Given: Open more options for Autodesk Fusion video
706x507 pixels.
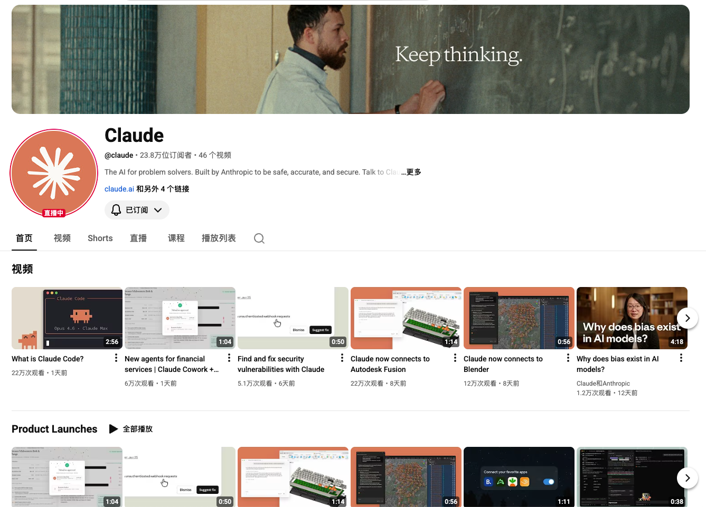Looking at the screenshot, I should pyautogui.click(x=455, y=358).
